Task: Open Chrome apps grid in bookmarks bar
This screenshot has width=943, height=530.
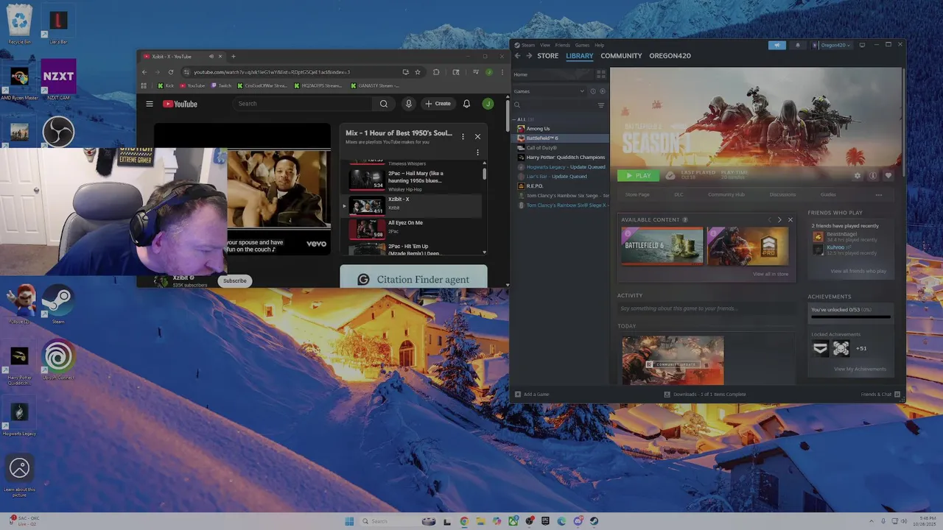Action: point(144,85)
